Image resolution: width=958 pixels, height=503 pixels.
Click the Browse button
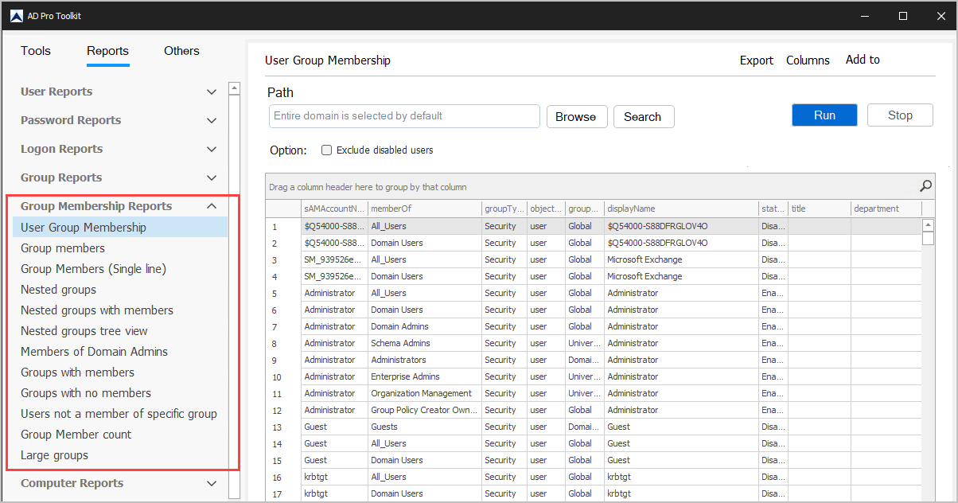click(576, 117)
